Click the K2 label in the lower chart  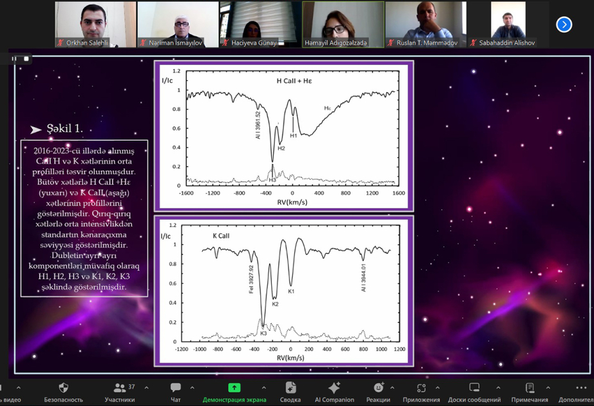point(275,304)
